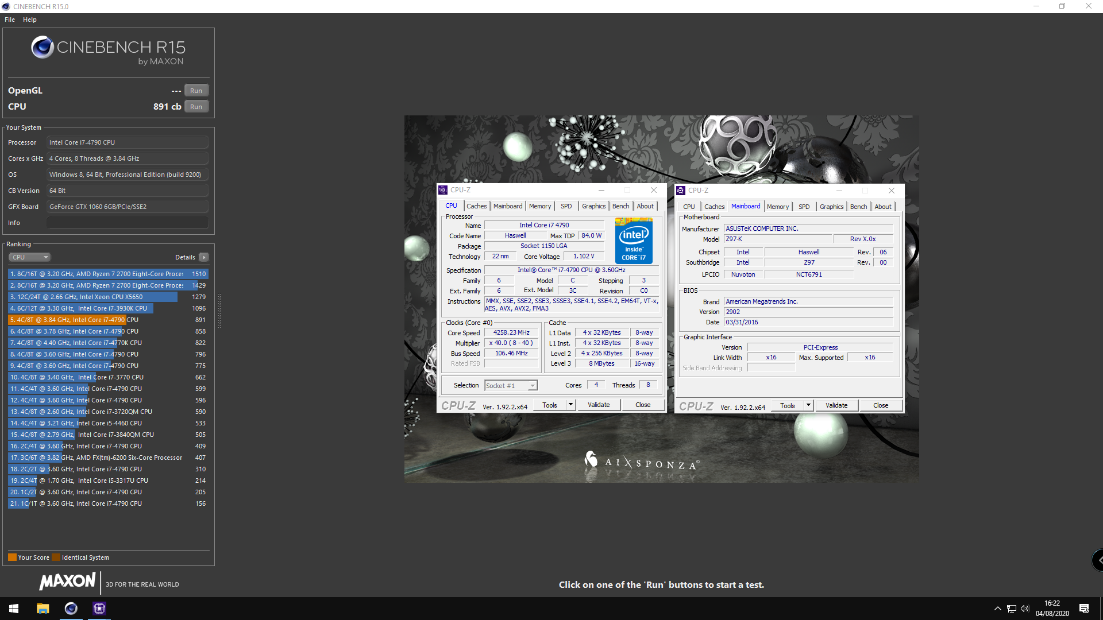The width and height of the screenshot is (1103, 620).
Task: Open About tab in right CPU-Z window
Action: 883,207
